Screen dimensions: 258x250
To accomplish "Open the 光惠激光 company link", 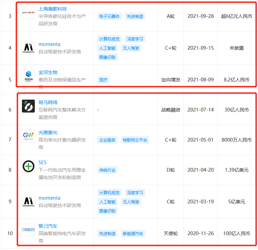I will click(x=48, y=132).
